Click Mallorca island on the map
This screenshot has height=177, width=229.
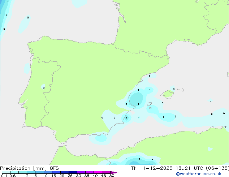(x=167, y=94)
